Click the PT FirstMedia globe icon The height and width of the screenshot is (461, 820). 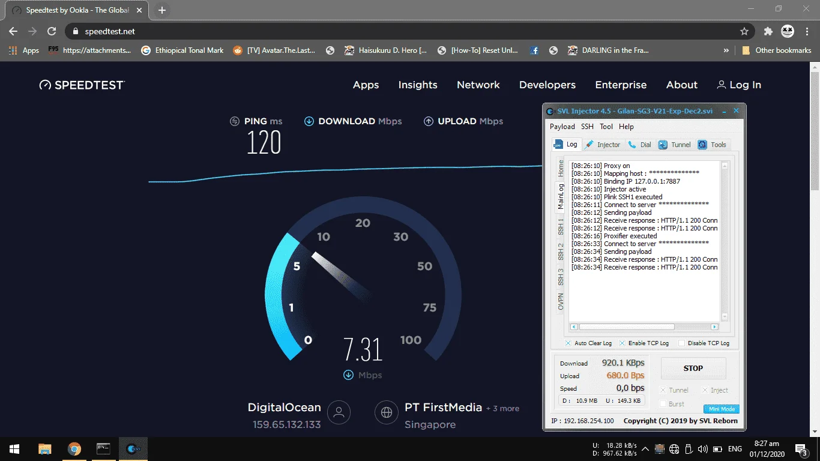387,412
